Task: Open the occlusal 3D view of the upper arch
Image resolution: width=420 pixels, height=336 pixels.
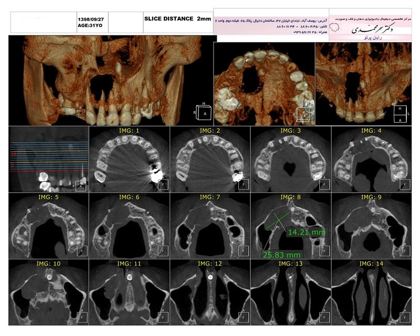Action: point(265,83)
